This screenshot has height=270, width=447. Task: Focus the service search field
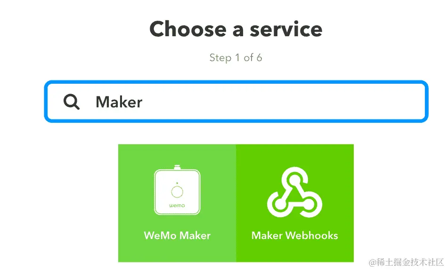click(236, 102)
